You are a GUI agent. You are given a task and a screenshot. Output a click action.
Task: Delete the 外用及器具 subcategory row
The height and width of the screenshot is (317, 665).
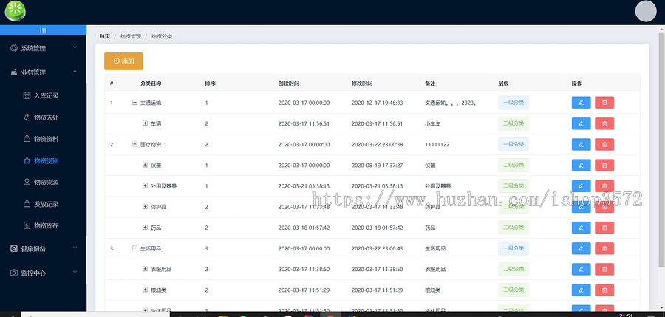tap(604, 186)
